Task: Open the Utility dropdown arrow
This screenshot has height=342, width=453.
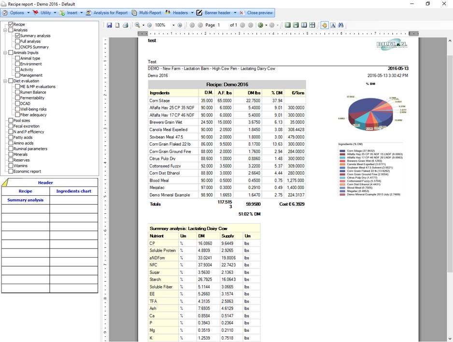Action: [55, 13]
